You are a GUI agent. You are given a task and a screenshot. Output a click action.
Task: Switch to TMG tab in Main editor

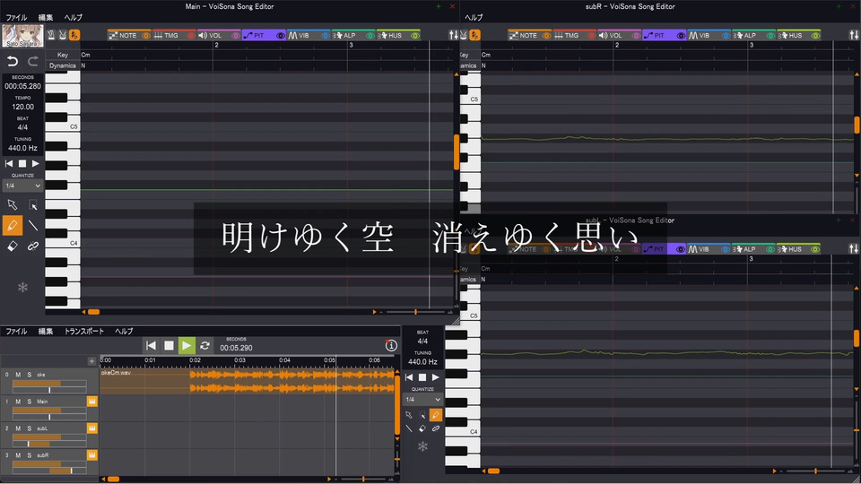[x=167, y=35]
